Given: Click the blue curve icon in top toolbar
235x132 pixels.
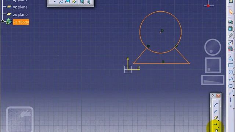Looking at the screenshot, I should pyautogui.click(x=61, y=1).
